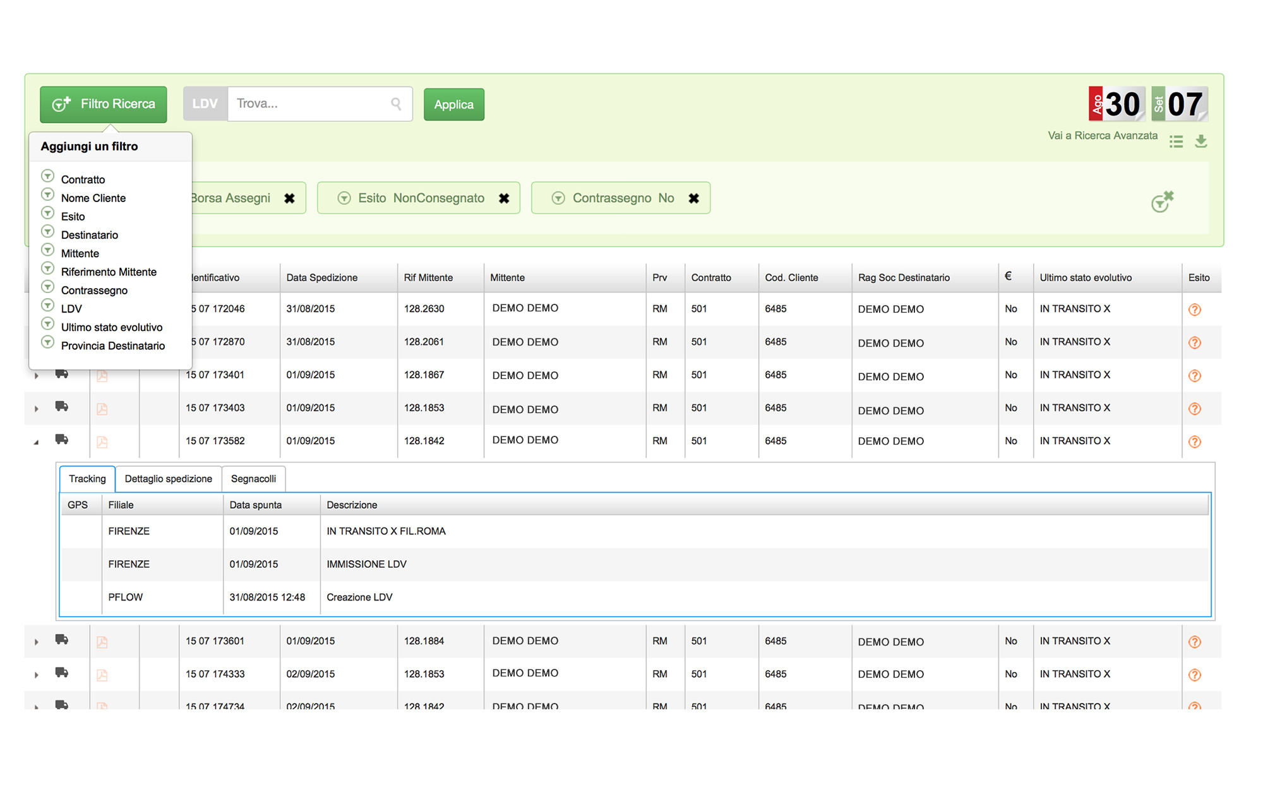Image resolution: width=1263 pixels, height=792 pixels.
Task: Open the Segnacolli tab
Action: pos(253,479)
